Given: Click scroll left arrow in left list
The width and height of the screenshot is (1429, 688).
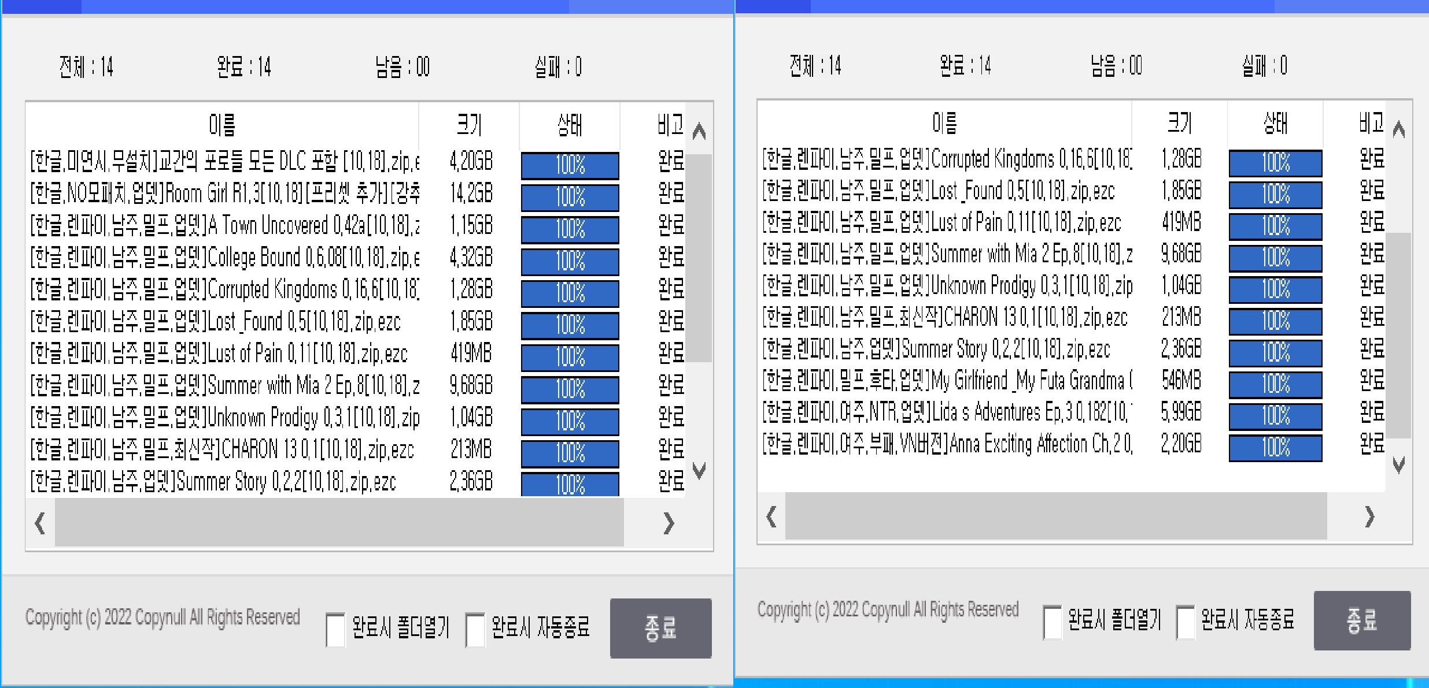Looking at the screenshot, I should tap(40, 523).
